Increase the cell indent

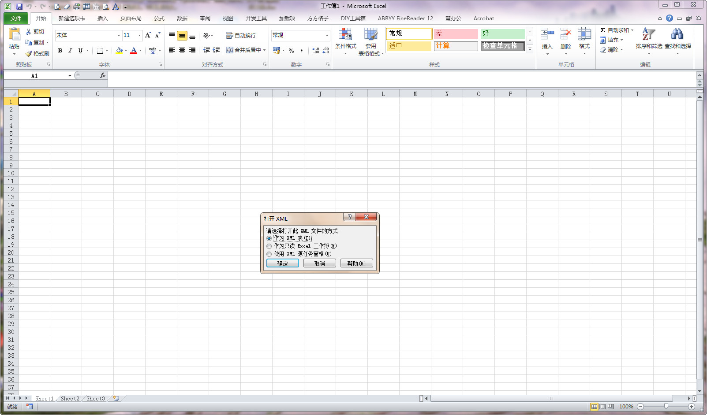pyautogui.click(x=217, y=50)
